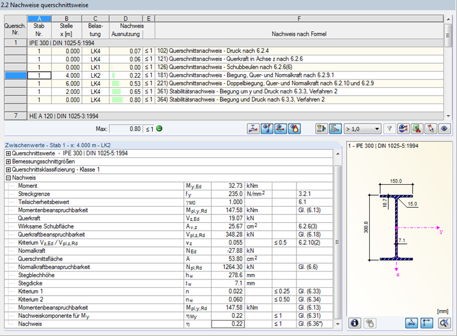Click the 'Nachweis nach Formel' column header
The height and width of the screenshot is (336, 457).
298,34
